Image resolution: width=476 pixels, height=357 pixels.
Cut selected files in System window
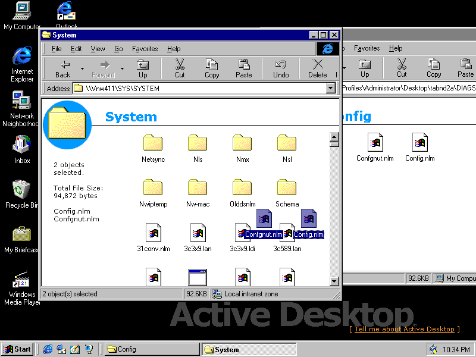coord(180,69)
